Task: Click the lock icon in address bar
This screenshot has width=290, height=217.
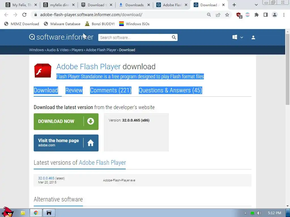Action: pyautogui.click(x=36, y=15)
